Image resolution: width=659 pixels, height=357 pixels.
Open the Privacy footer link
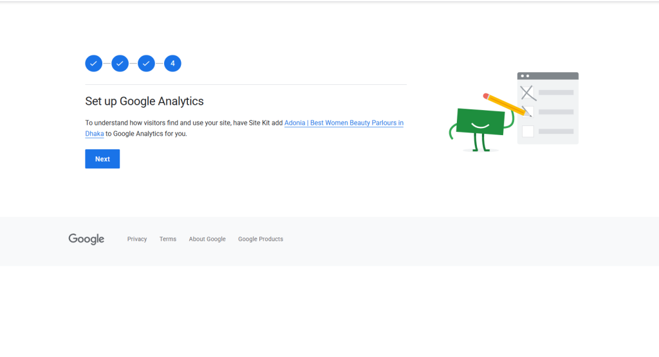tap(137, 239)
